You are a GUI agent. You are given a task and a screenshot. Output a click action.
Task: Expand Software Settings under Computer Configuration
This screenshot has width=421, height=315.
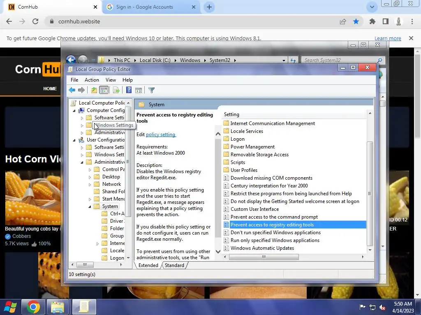point(82,118)
